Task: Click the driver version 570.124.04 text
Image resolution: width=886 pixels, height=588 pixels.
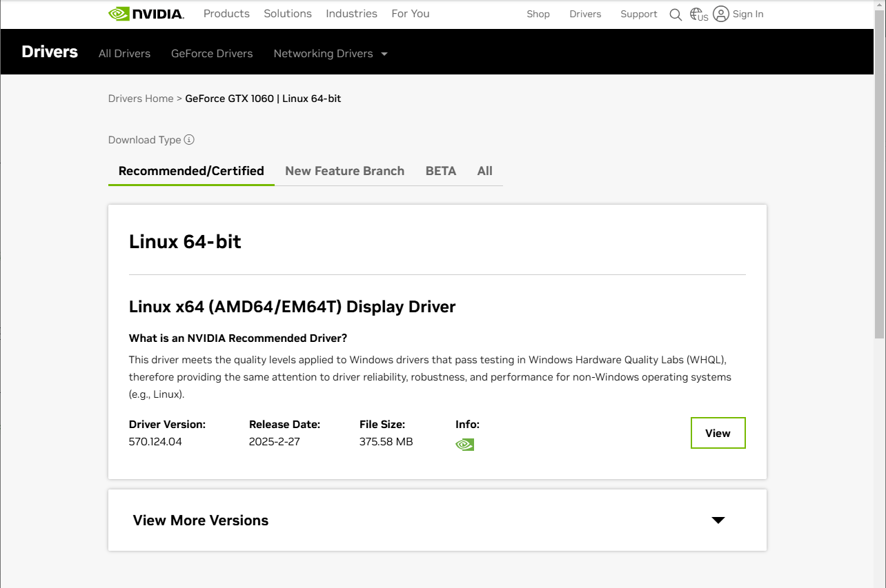Action: (155, 442)
